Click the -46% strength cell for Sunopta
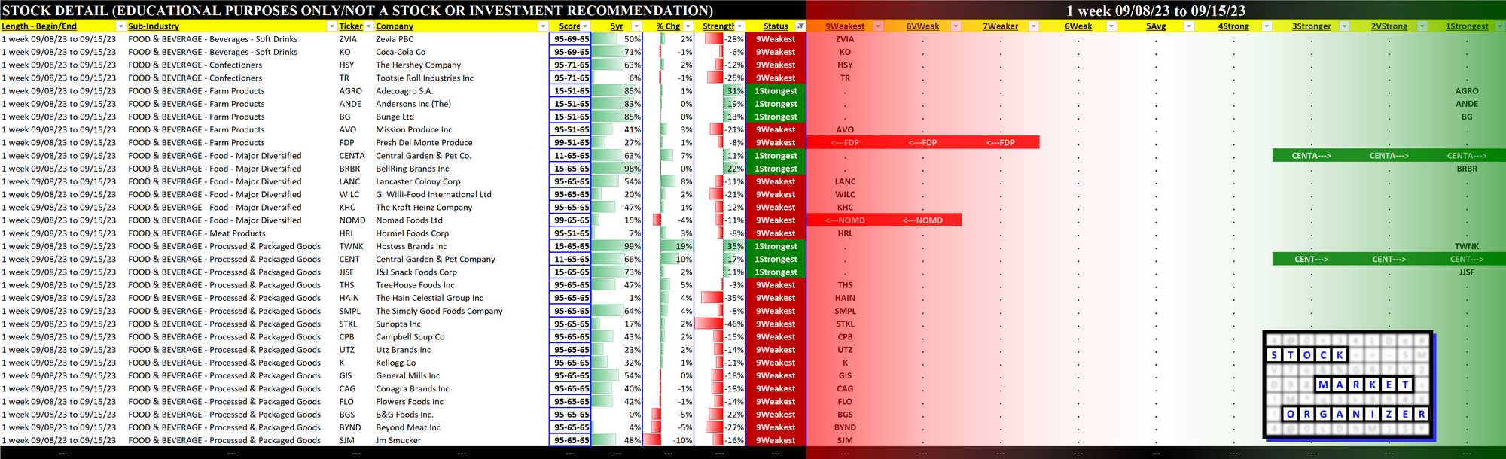Image resolution: width=1506 pixels, height=459 pixels. pos(719,324)
